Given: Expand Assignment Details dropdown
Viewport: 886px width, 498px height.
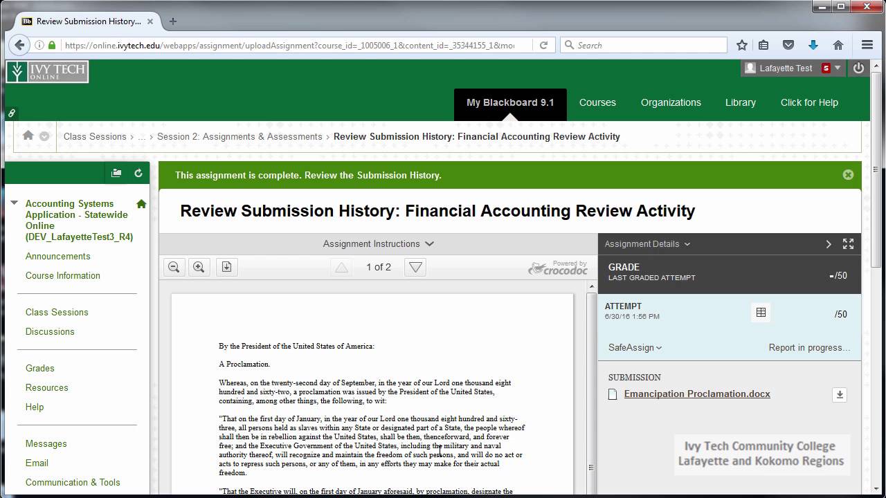Looking at the screenshot, I should [647, 243].
